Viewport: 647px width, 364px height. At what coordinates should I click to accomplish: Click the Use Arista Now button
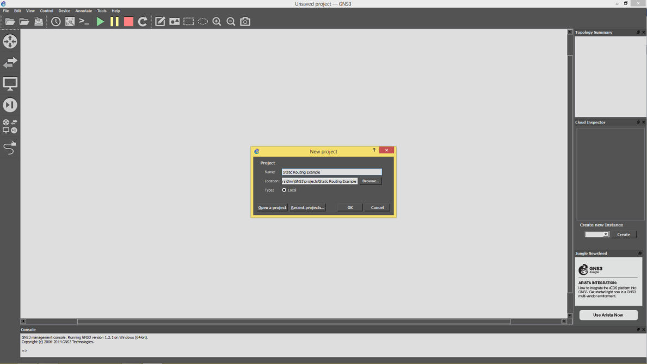click(x=608, y=315)
